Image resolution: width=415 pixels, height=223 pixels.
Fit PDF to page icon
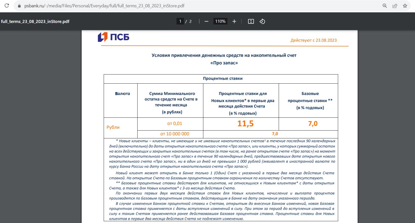pos(251,21)
